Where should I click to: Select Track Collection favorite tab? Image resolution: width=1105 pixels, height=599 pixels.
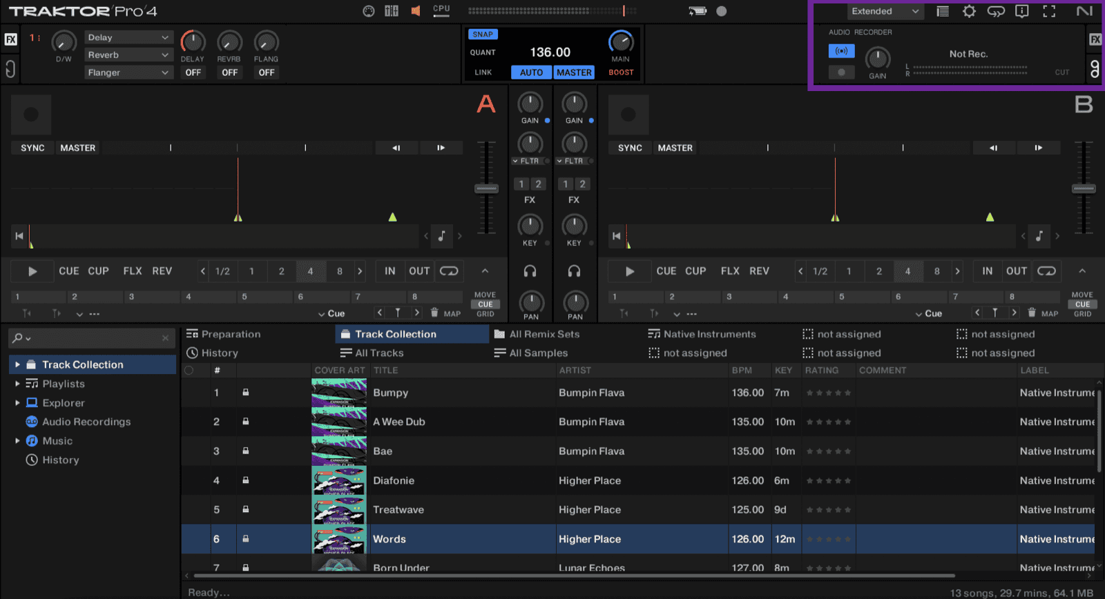[412, 334]
